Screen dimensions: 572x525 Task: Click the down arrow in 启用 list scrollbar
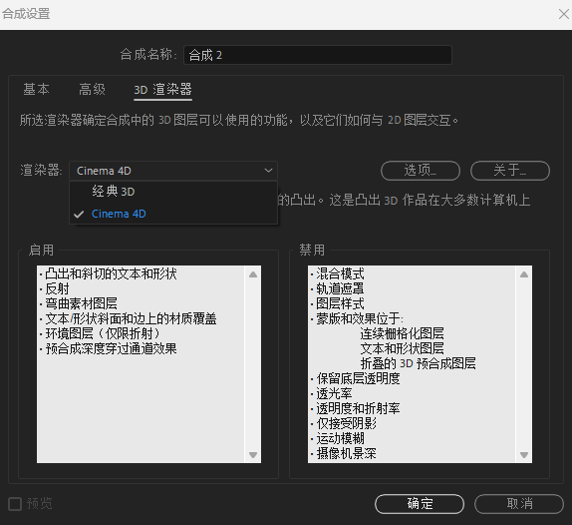pyautogui.click(x=253, y=455)
